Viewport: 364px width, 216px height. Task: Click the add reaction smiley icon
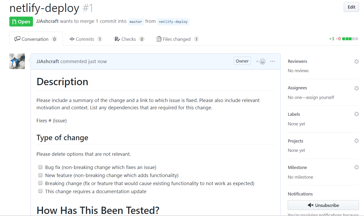[261, 62]
